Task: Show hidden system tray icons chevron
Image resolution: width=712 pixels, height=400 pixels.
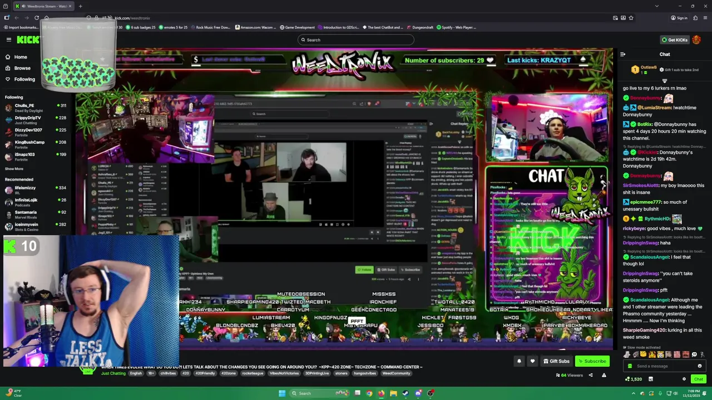Action: pyautogui.click(x=633, y=393)
